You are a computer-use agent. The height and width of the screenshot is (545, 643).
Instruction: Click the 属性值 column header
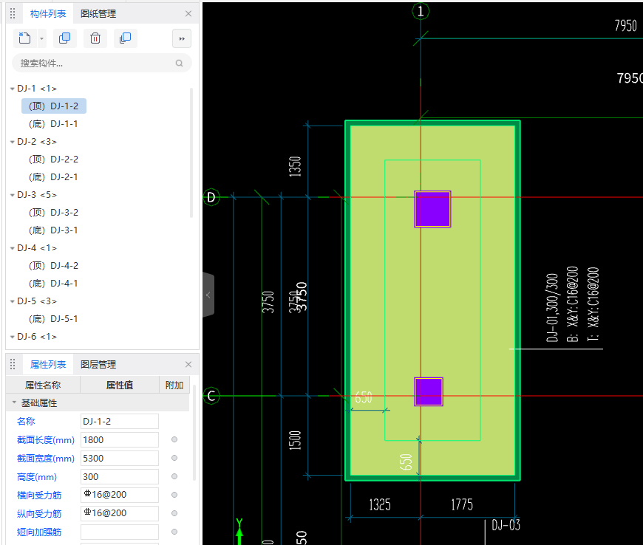coord(120,385)
